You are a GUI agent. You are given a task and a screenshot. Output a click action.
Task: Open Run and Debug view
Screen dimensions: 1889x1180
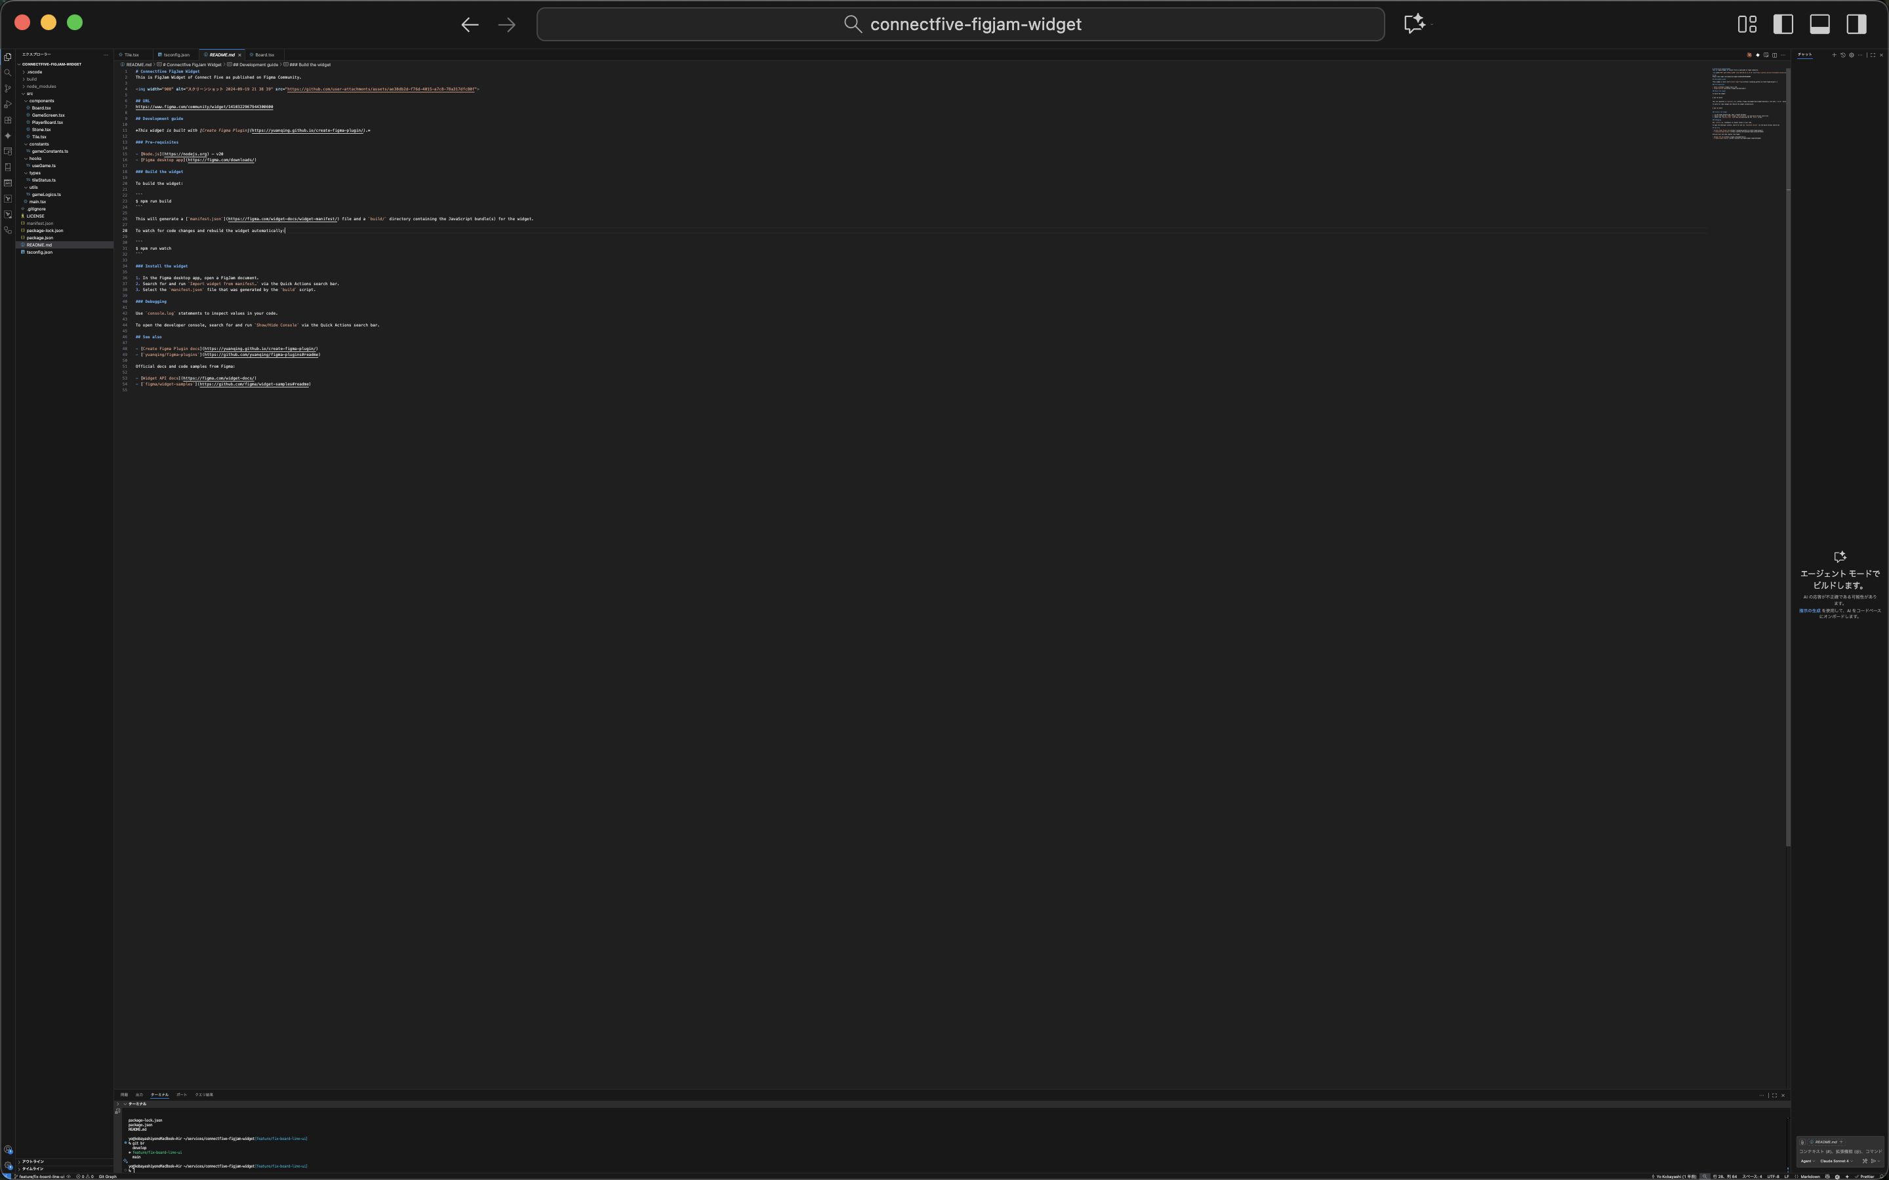(8, 105)
